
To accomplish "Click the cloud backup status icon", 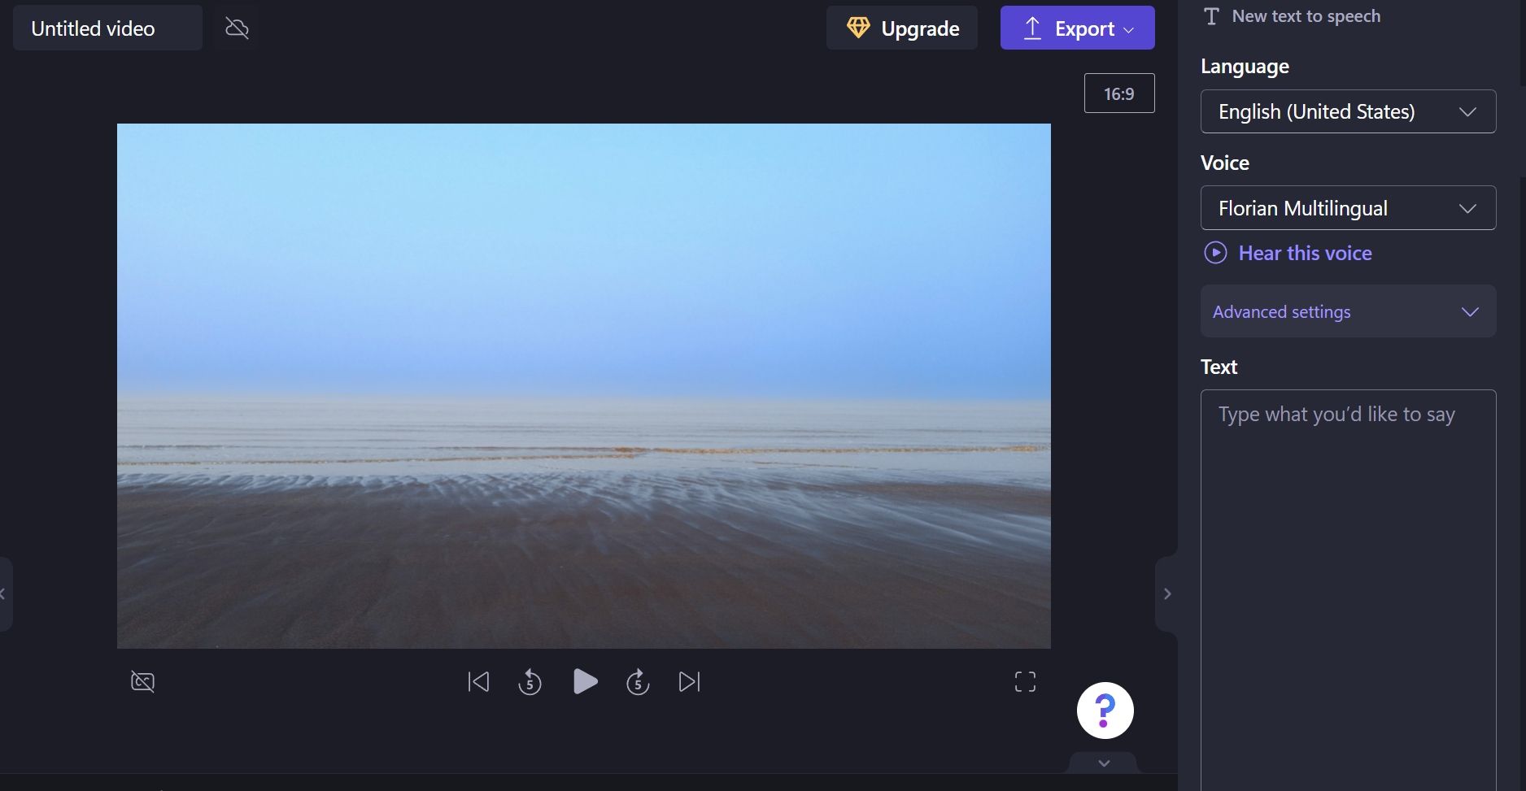I will [236, 27].
